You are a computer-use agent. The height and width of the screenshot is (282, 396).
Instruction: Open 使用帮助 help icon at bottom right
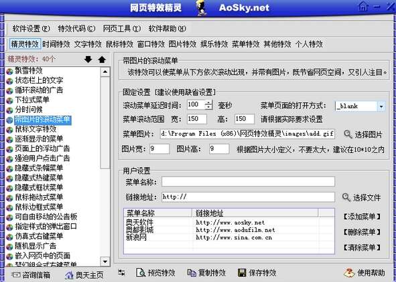(350, 273)
